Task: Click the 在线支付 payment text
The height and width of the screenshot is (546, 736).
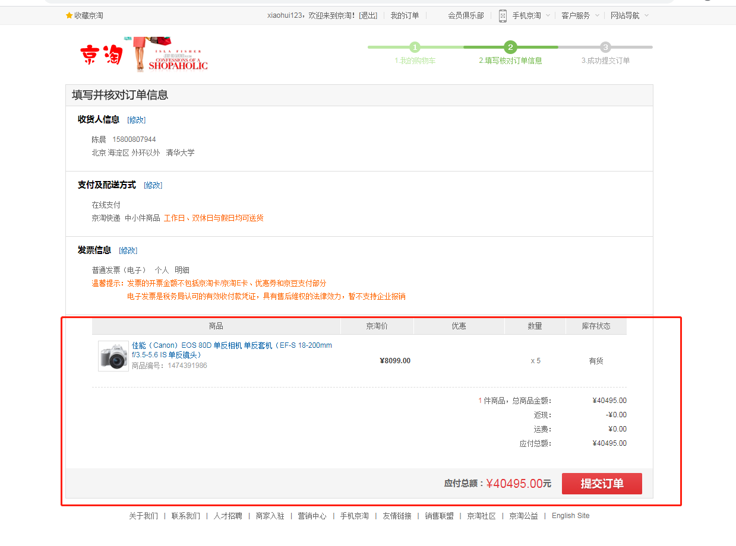Action: tap(106, 205)
